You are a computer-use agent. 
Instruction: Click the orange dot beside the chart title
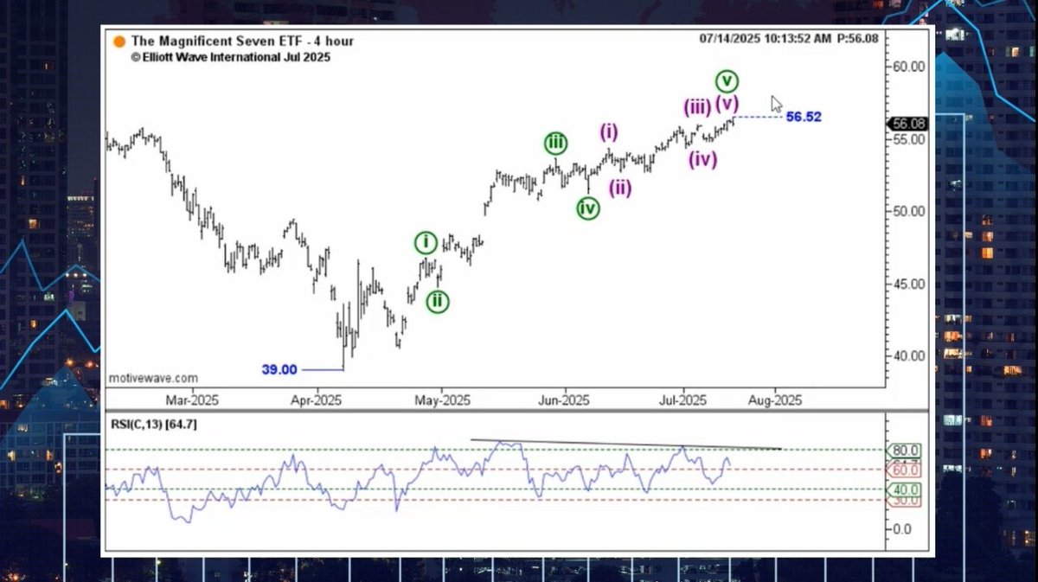(x=119, y=41)
